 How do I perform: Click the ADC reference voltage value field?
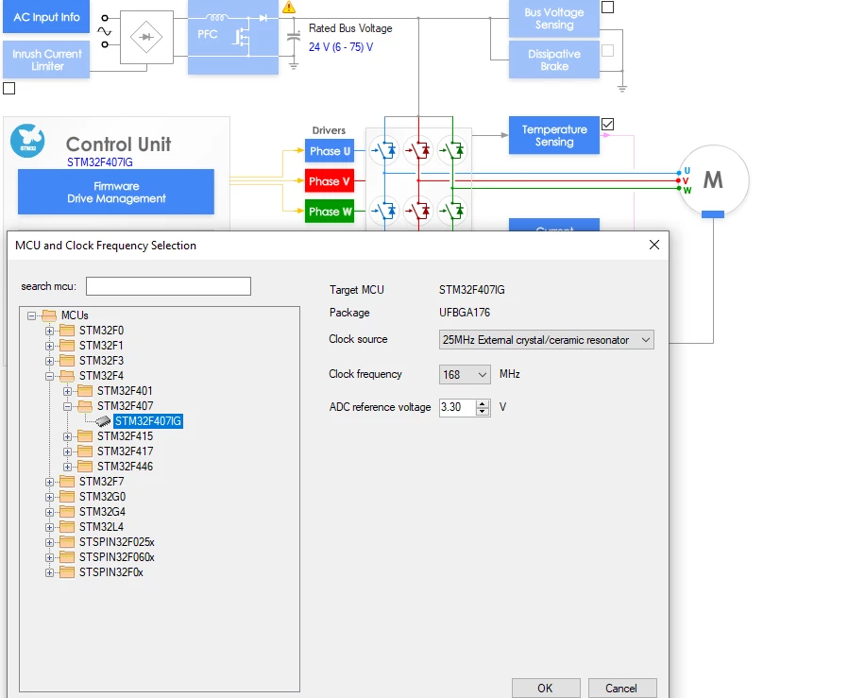click(x=458, y=407)
